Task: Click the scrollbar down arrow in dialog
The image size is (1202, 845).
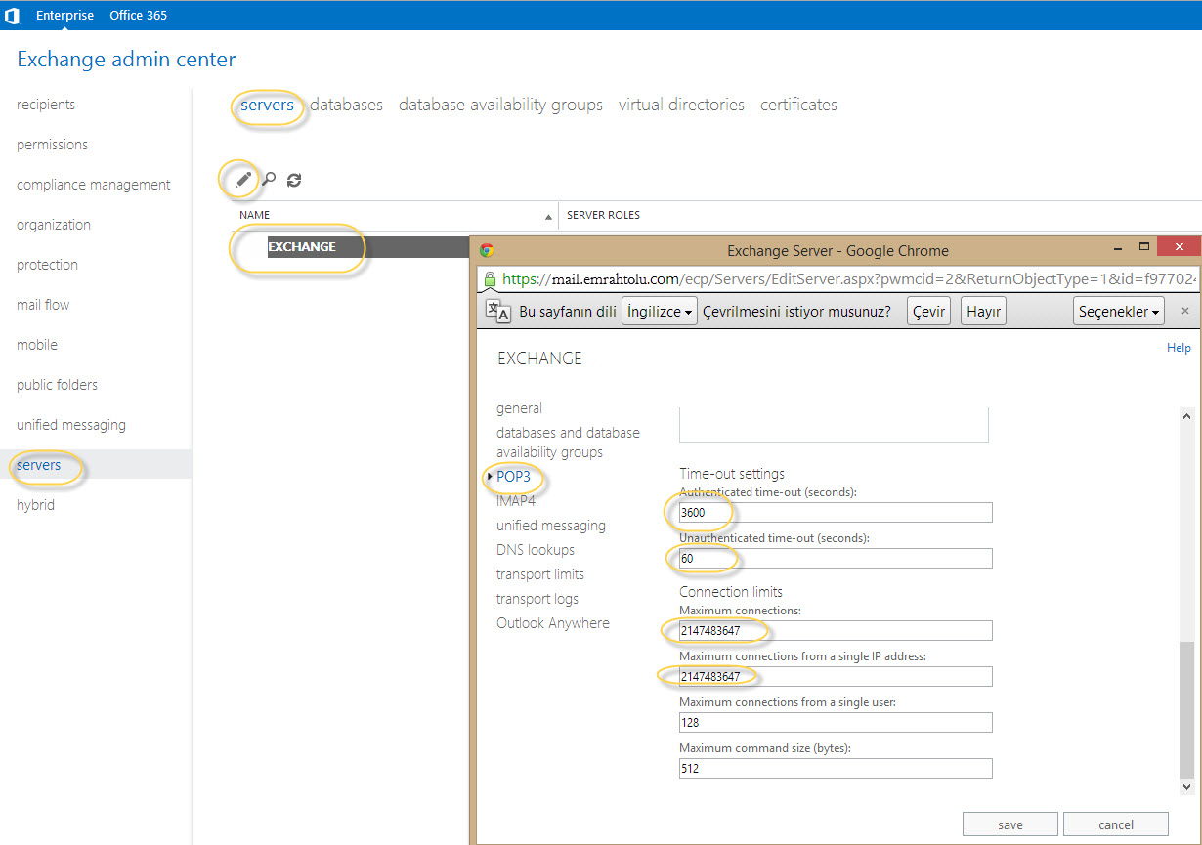Action: [1186, 786]
